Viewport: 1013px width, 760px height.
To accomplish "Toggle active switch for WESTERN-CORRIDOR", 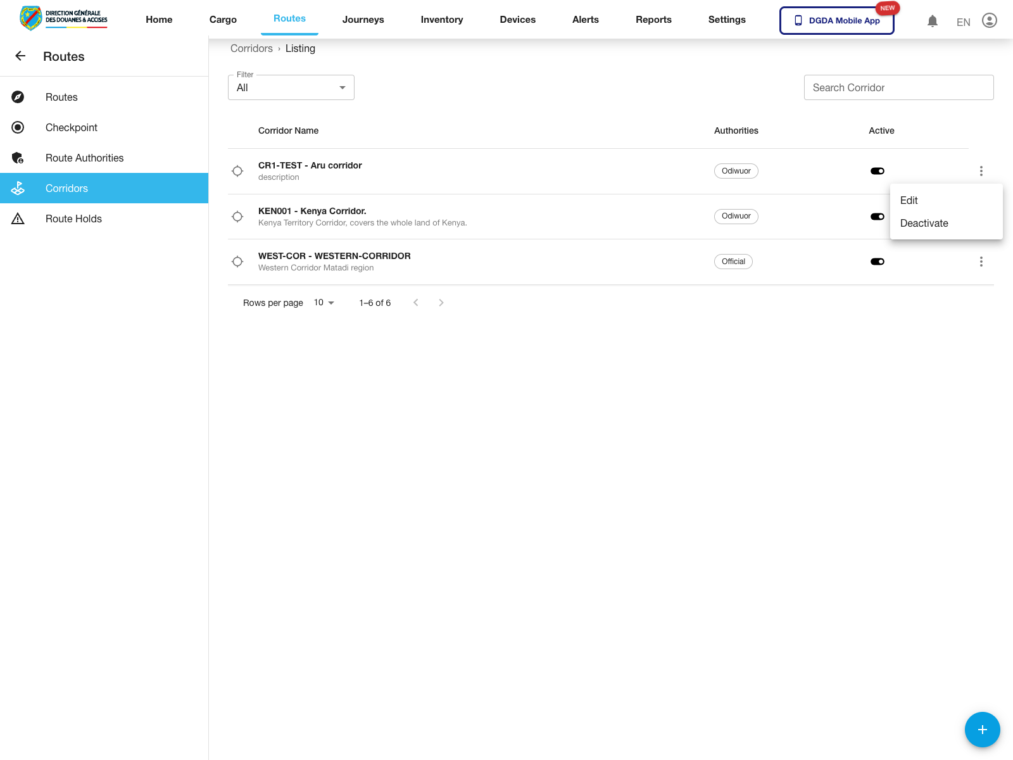I will click(x=877, y=262).
